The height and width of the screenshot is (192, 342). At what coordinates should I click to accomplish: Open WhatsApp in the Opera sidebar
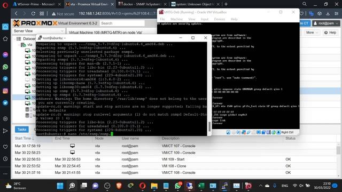click(5, 67)
